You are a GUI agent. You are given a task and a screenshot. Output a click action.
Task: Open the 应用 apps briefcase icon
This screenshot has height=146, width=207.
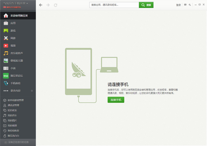6,23
